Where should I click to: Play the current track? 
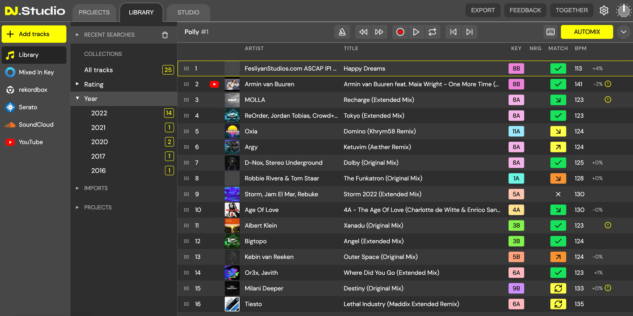416,32
